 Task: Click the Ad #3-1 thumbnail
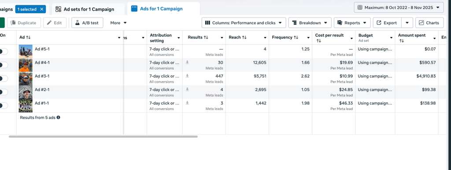point(26,78)
